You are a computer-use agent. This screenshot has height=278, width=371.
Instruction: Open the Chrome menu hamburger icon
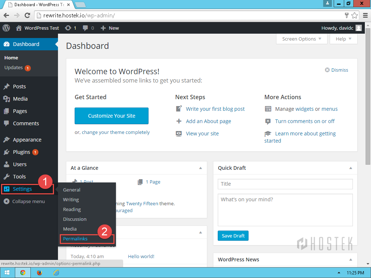click(365, 15)
